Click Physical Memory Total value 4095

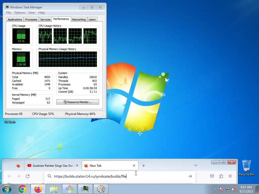(x=47, y=77)
